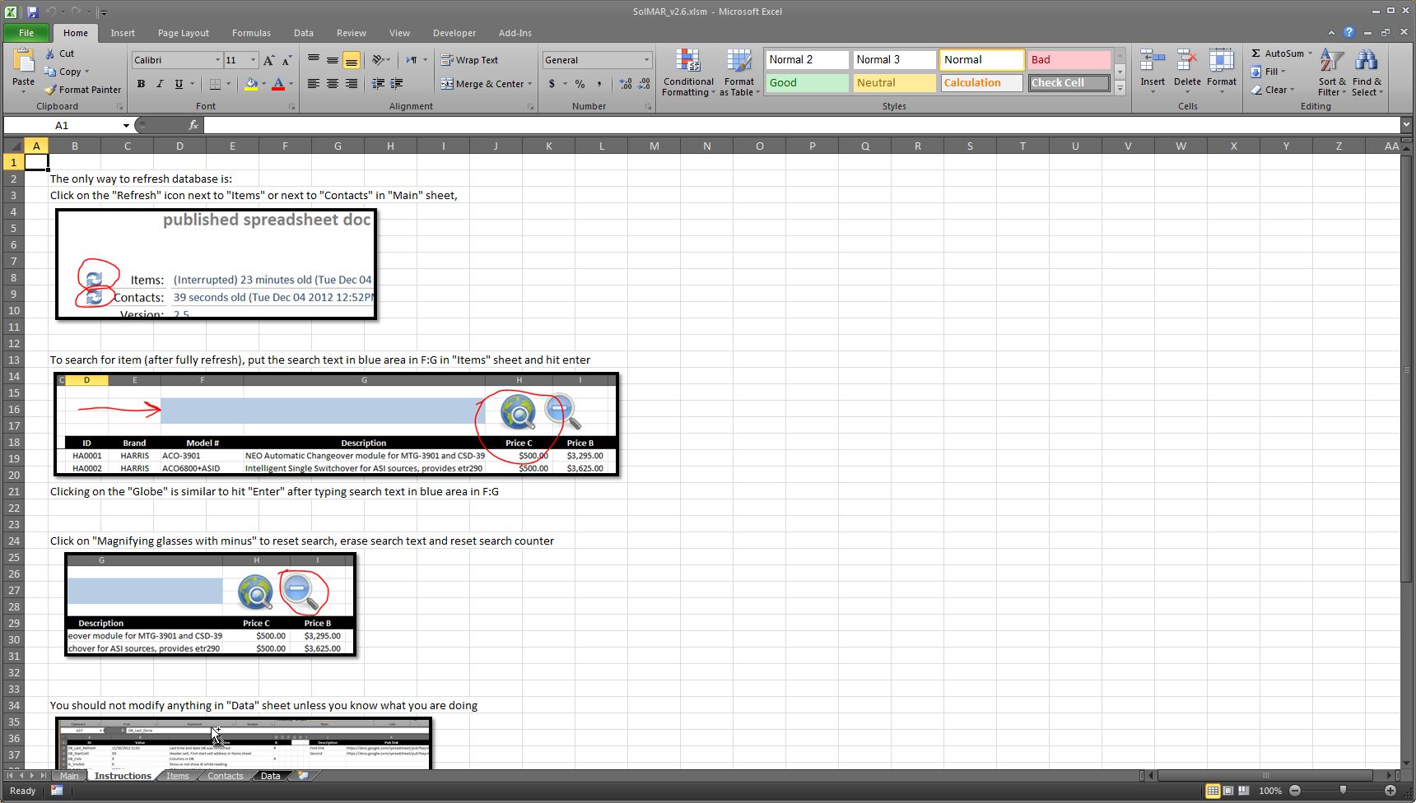1416x803 pixels.
Task: Click Excel Help question mark icon
Action: pos(1348,33)
